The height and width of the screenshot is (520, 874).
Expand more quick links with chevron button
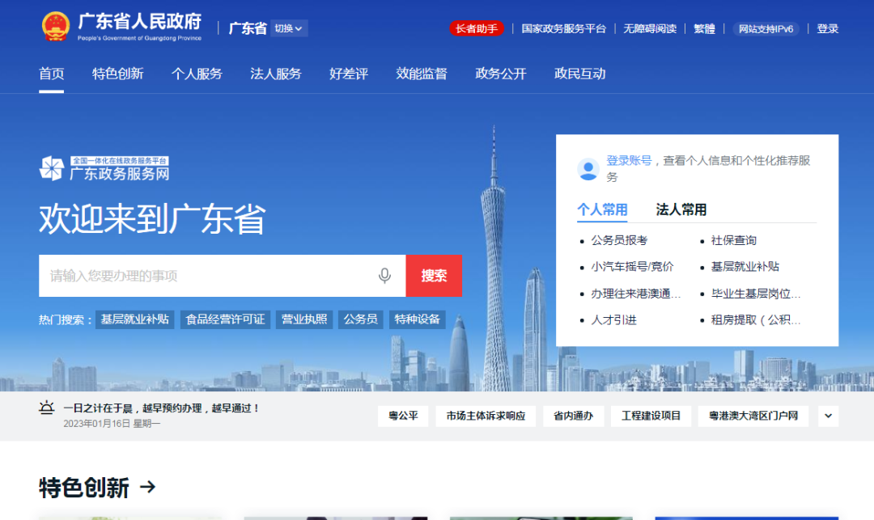click(x=828, y=416)
